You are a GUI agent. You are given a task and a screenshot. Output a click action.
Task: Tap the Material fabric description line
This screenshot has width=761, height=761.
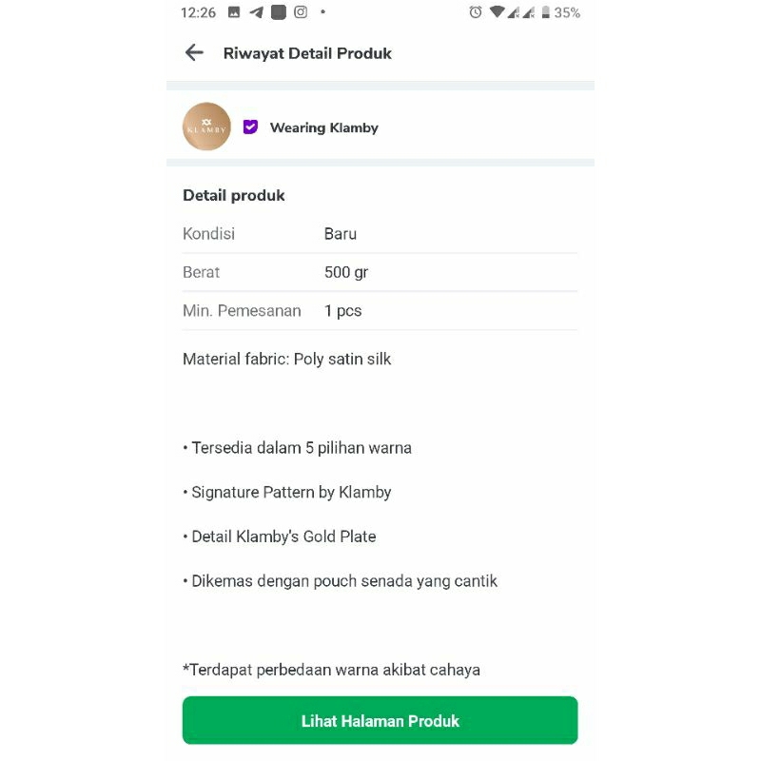286,359
